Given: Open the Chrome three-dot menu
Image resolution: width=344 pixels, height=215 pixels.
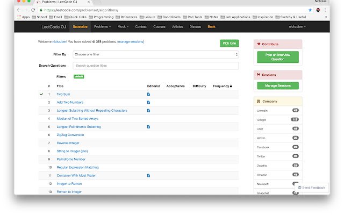Looking at the screenshot, I should (325, 10).
